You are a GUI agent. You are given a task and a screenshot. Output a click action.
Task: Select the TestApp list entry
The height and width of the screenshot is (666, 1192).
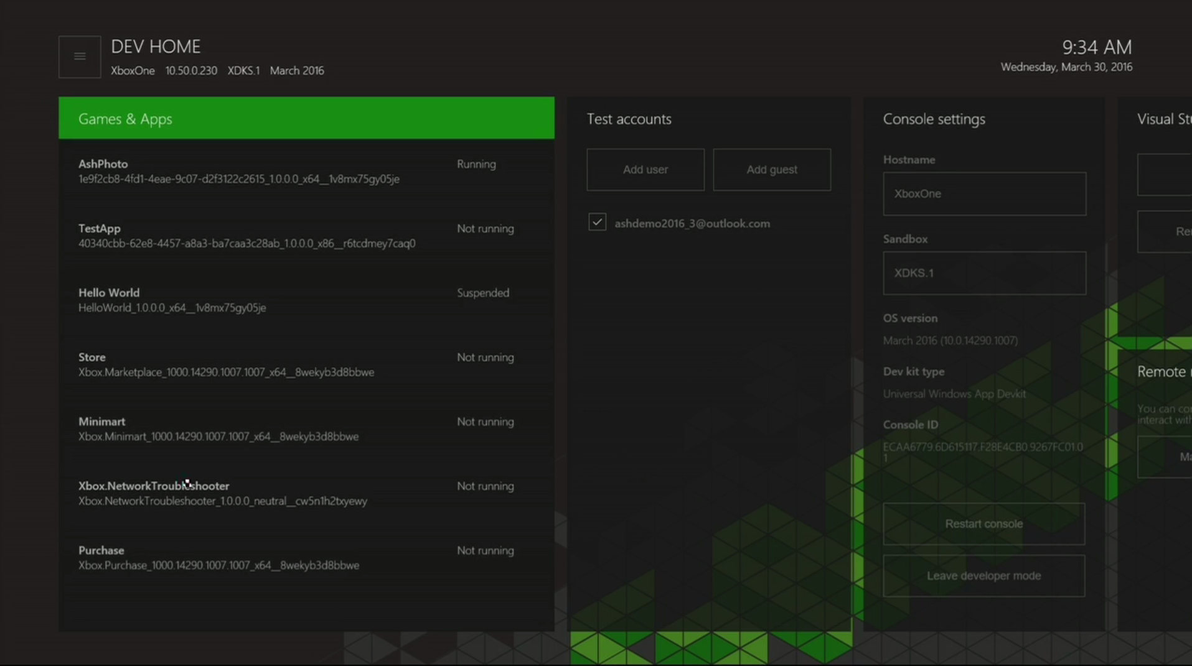(x=306, y=236)
